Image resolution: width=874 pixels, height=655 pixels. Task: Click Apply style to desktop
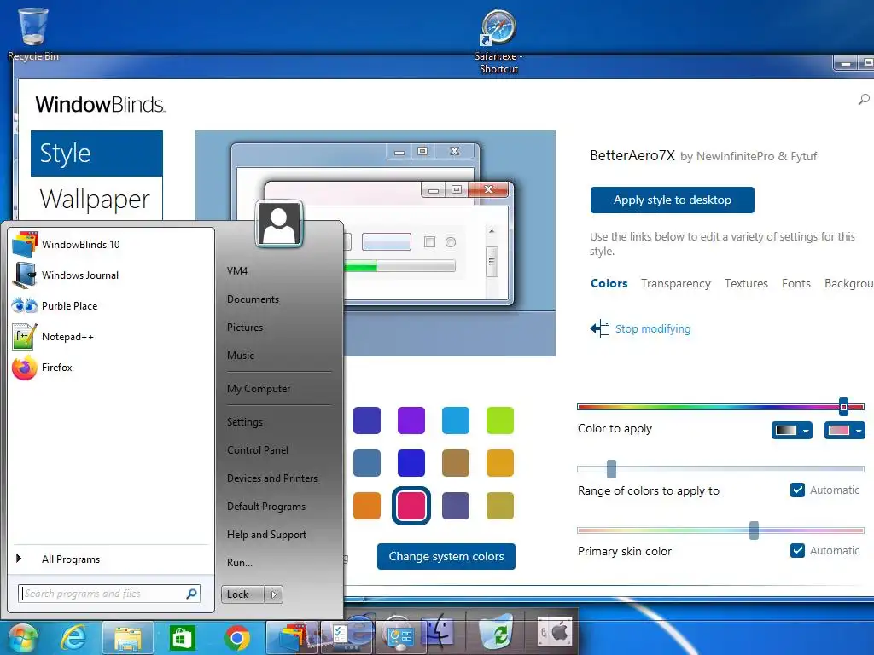point(673,200)
